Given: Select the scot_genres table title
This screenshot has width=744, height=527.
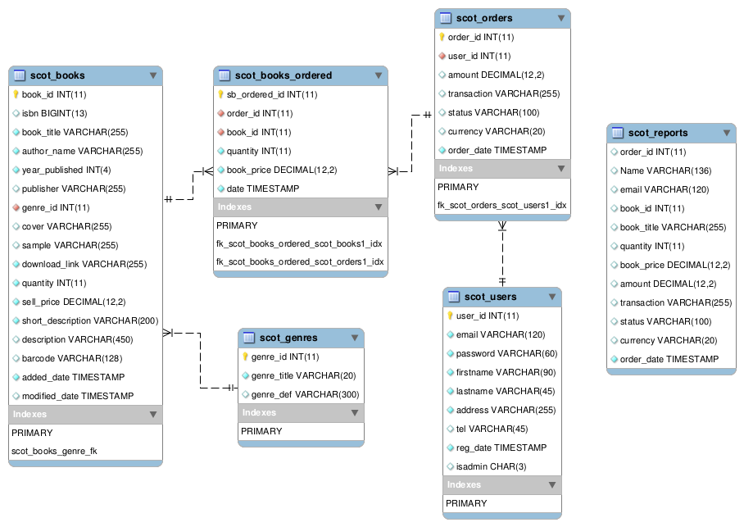Looking at the screenshot, I should click(x=288, y=338).
